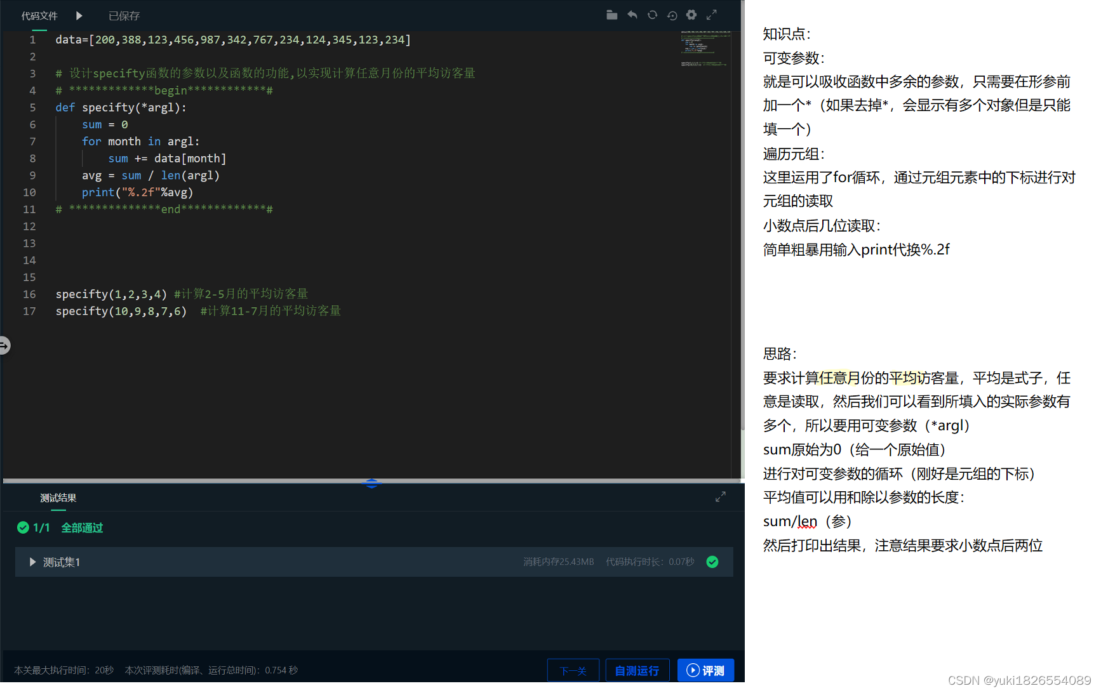This screenshot has width=1101, height=693.
Task: Switch to the 测试结果 tab
Action: 57,498
